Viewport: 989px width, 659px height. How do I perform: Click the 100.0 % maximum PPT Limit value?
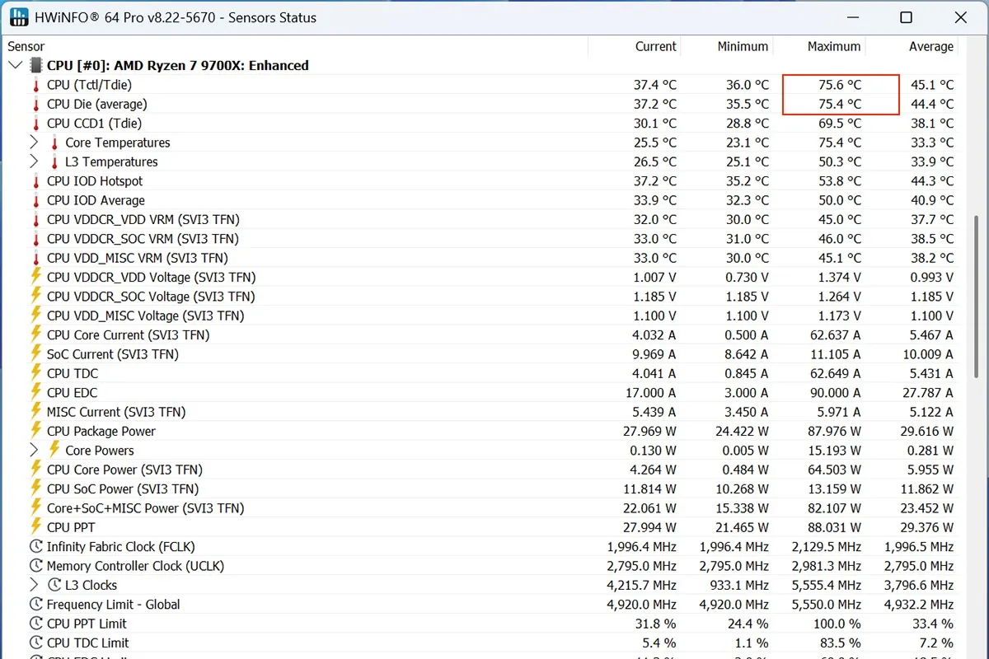pos(837,624)
